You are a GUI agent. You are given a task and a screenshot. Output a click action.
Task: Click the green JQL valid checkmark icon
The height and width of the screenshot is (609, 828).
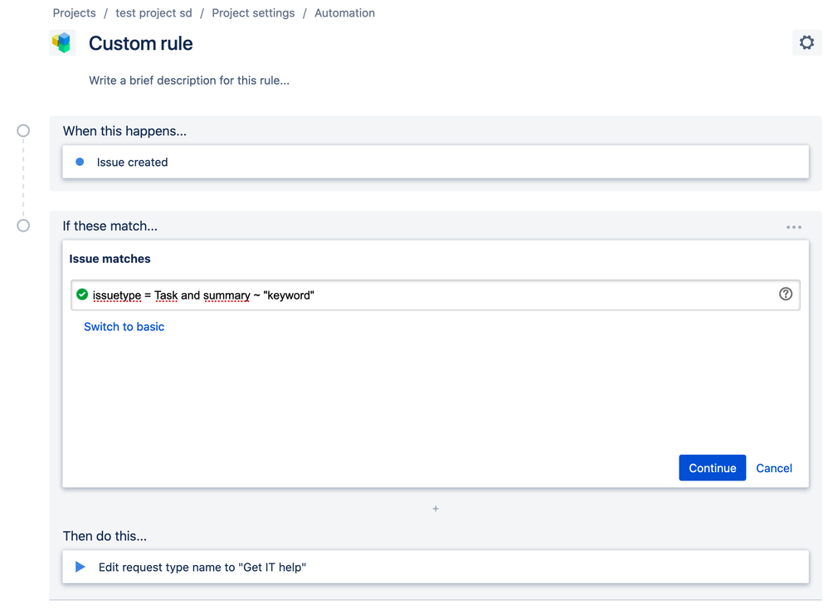pyautogui.click(x=82, y=295)
